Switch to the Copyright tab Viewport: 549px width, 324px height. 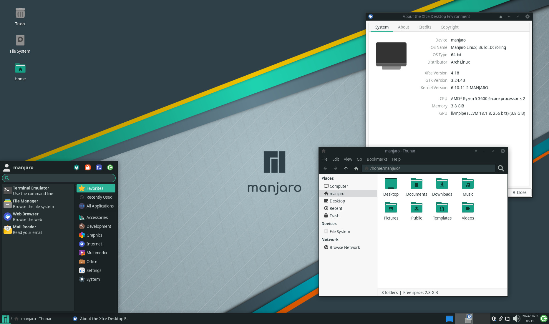[450, 27]
